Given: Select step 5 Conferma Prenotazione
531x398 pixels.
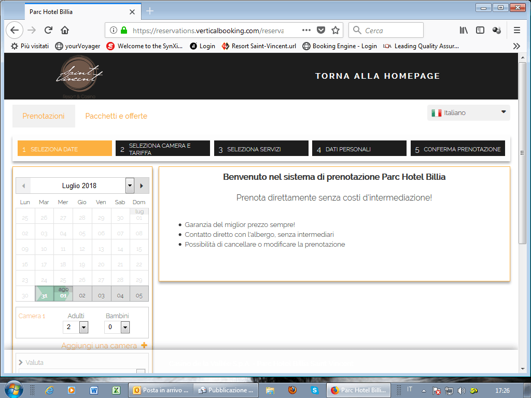Looking at the screenshot, I should [458, 148].
